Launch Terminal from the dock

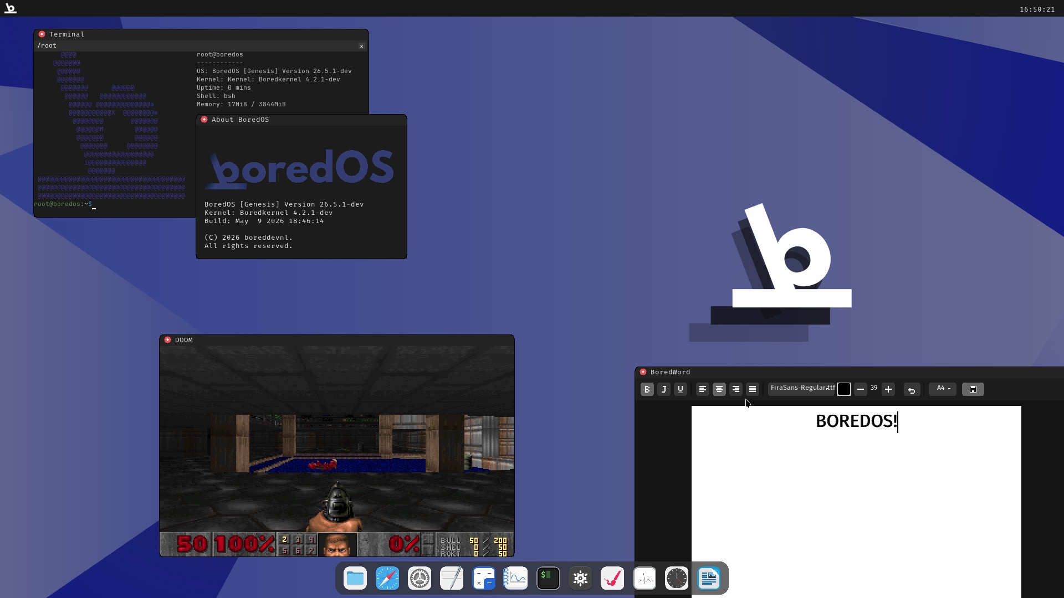[x=548, y=579]
